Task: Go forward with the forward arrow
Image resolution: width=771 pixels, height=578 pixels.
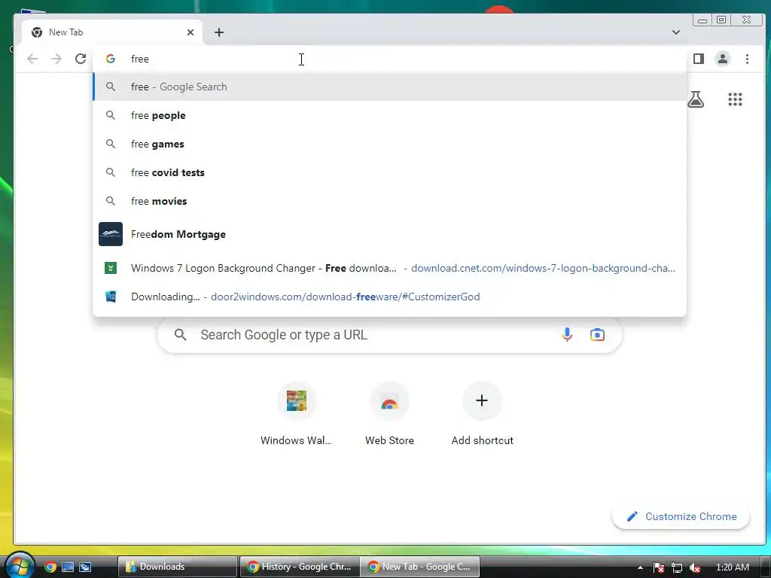Action: tap(56, 59)
